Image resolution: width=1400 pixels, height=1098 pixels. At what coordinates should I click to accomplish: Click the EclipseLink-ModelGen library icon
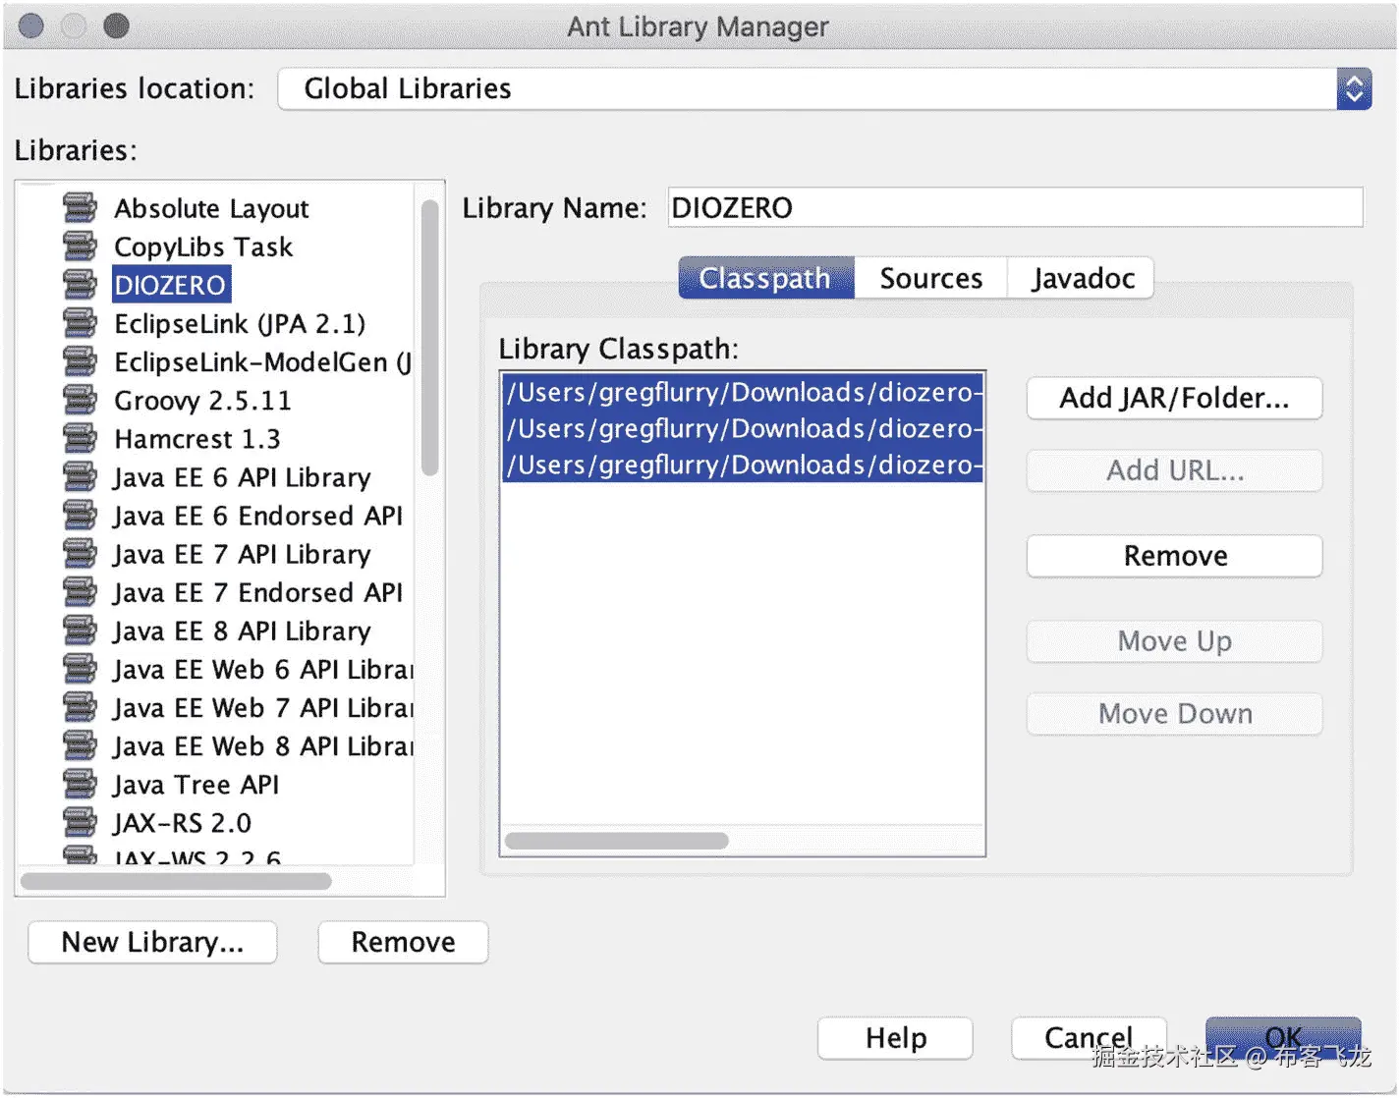[80, 361]
